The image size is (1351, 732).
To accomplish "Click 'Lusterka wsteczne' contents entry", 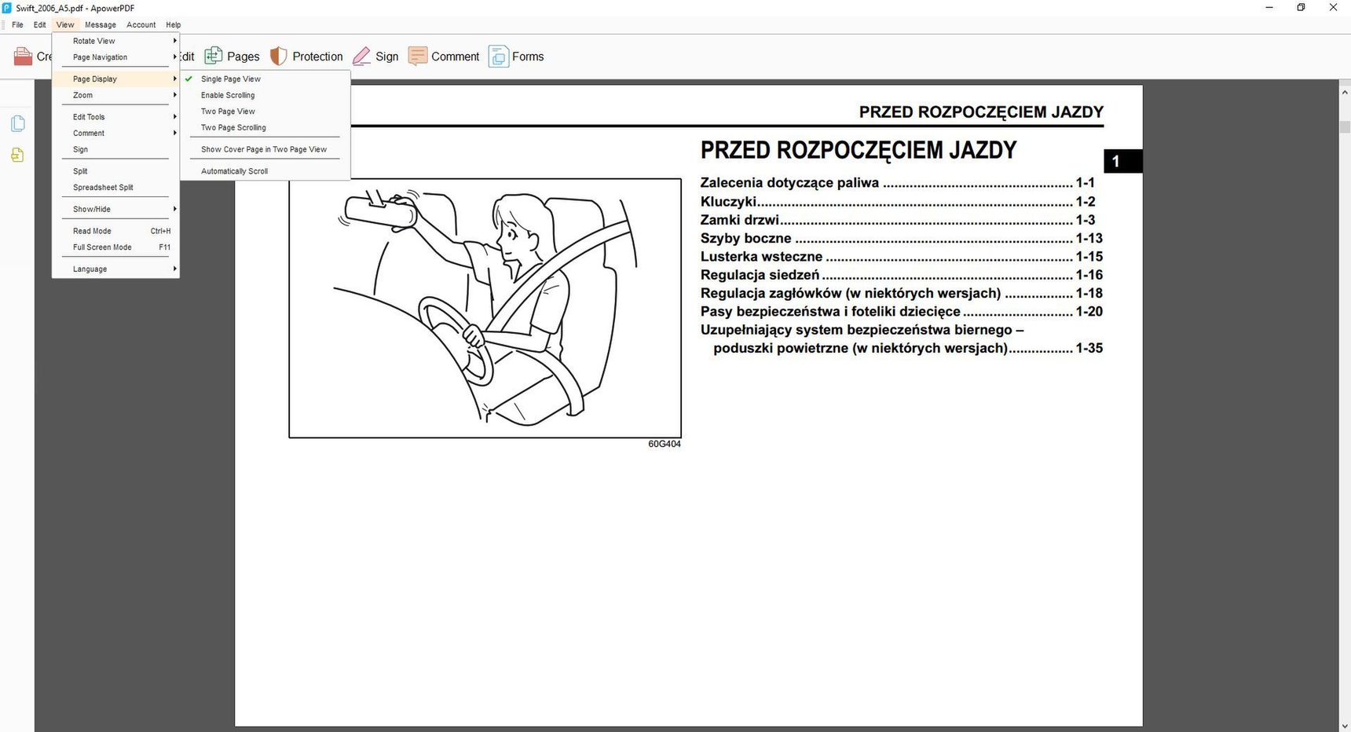I will click(902, 256).
